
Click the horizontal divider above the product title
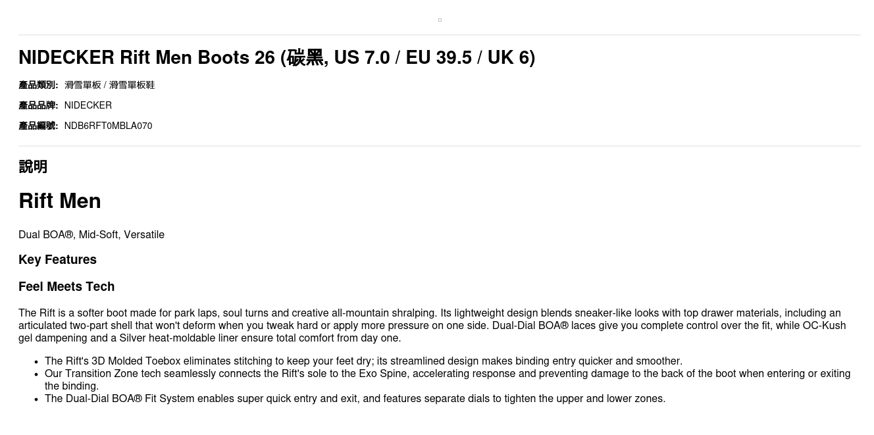pyautogui.click(x=440, y=35)
